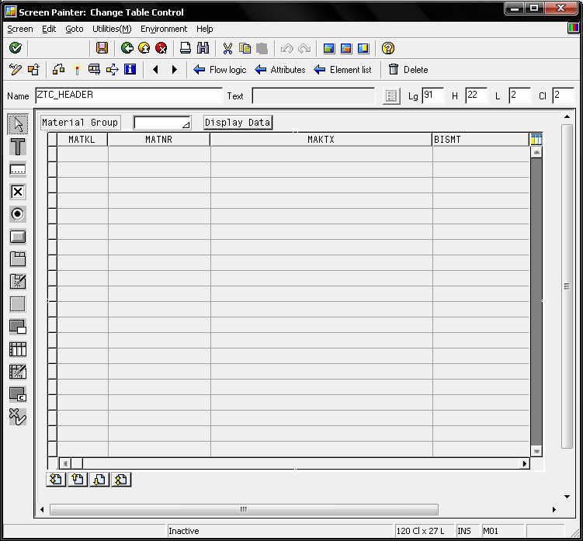Pick the Input/Output field palette tool
The image size is (583, 541).
(x=17, y=169)
